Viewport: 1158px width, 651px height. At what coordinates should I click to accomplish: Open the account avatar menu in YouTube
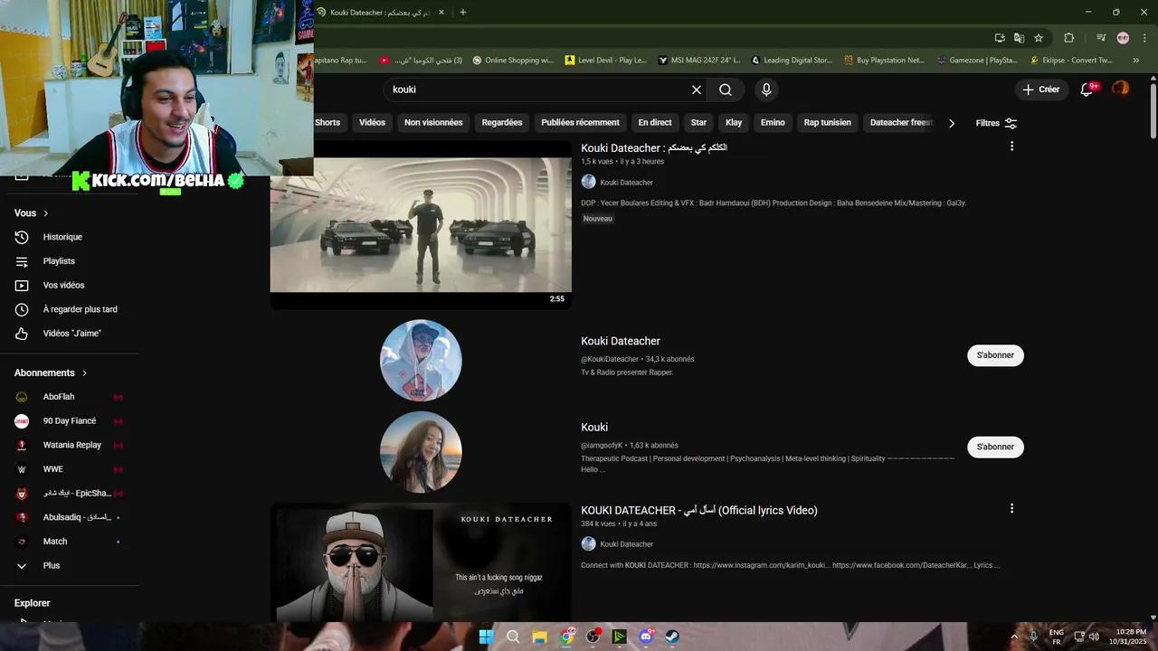coord(1120,89)
